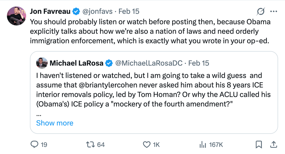Viewport: 285px width, 154px height.
Task: Expand quoted tweet with Show more
Action: click(x=55, y=123)
